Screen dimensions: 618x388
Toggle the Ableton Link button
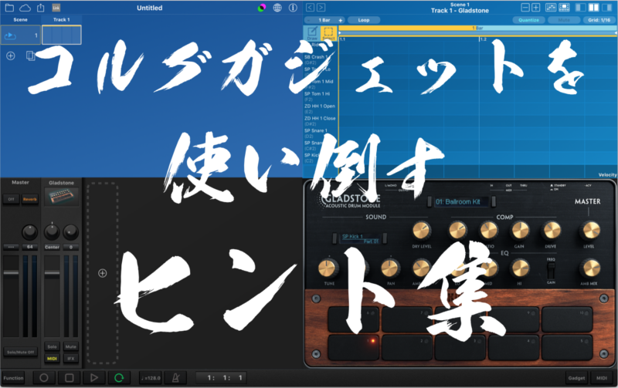point(56,8)
